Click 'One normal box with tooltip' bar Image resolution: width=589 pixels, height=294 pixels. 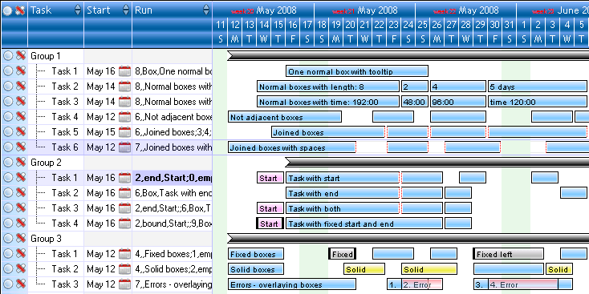[357, 71]
